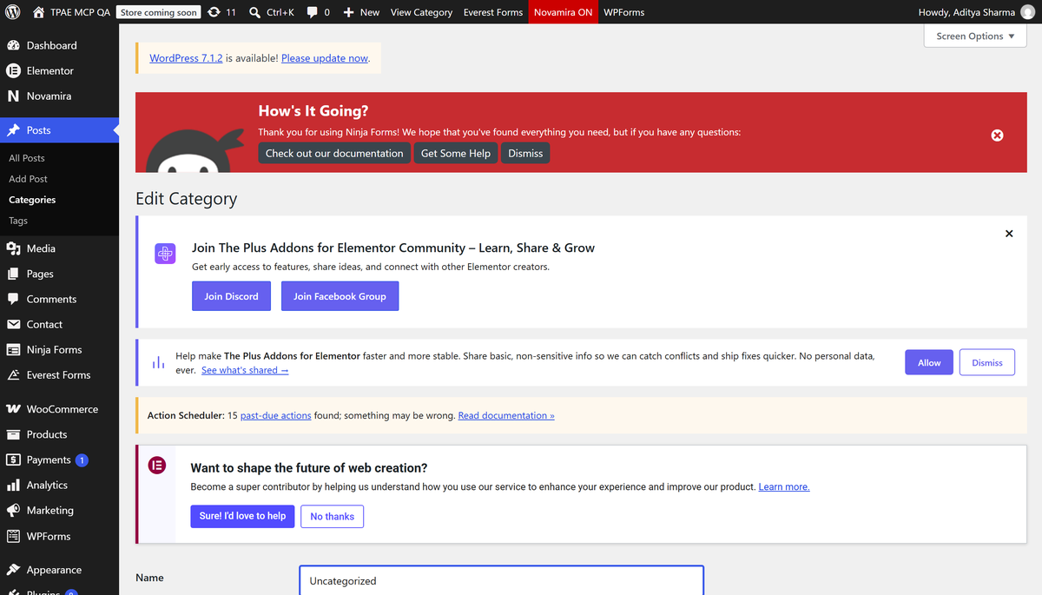The image size is (1042, 595).
Task: Click the plus New icon in admin bar
Action: pyautogui.click(x=348, y=12)
